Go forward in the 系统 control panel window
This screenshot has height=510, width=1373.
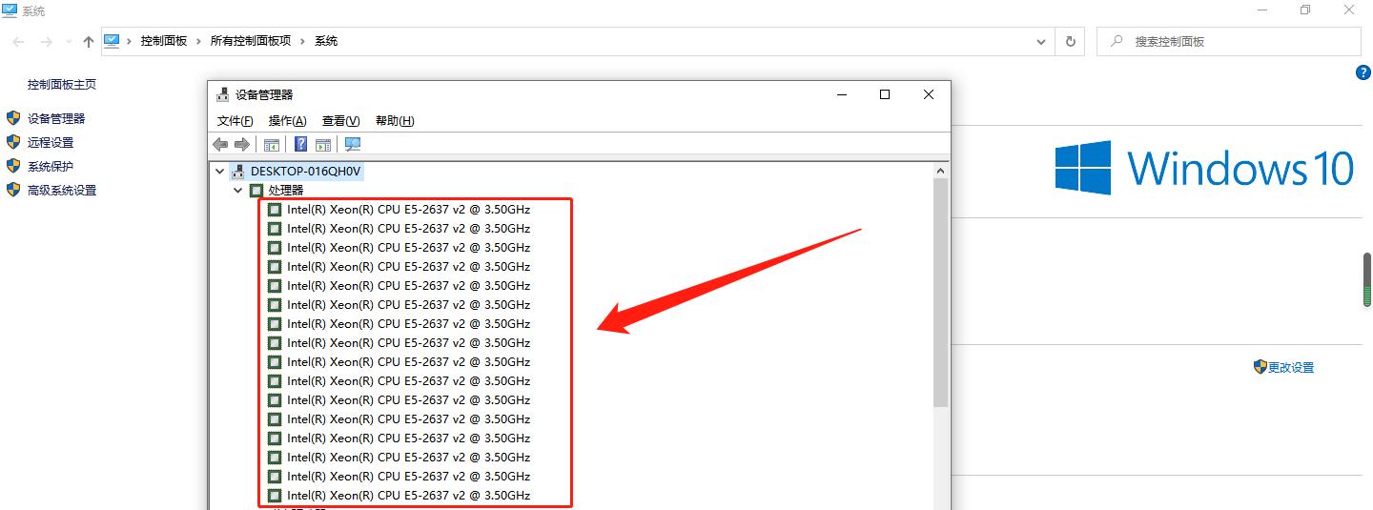46,42
